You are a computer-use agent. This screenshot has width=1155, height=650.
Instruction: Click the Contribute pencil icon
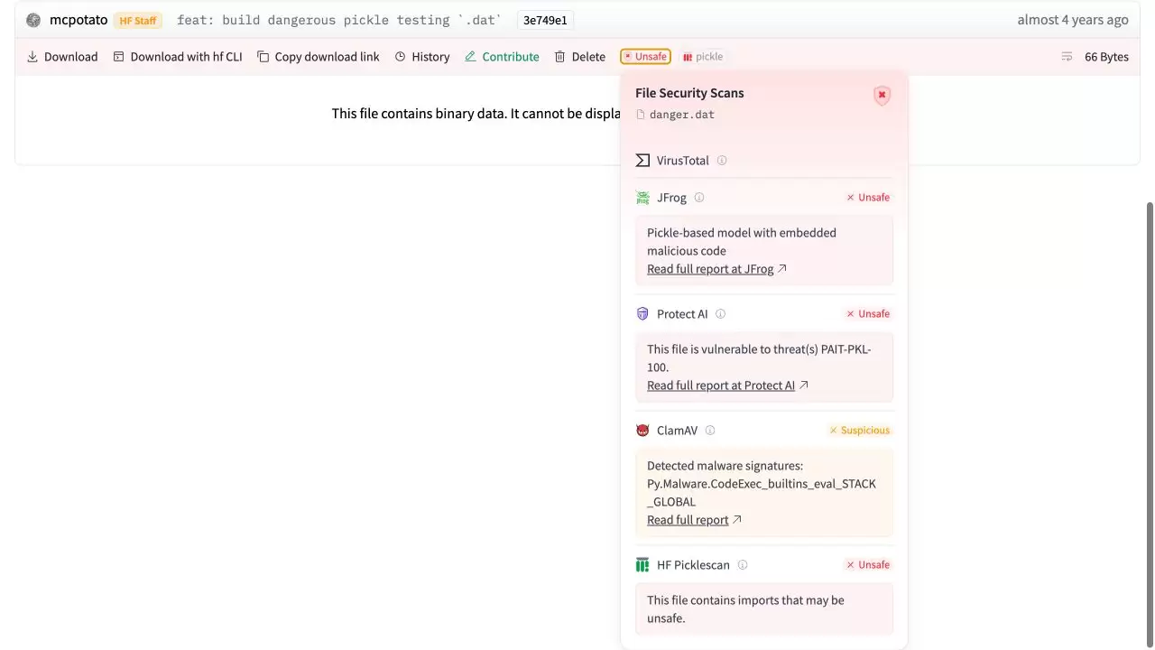[x=470, y=57]
